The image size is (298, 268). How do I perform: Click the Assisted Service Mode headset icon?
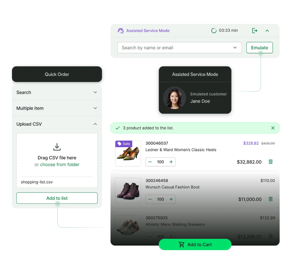pos(120,31)
